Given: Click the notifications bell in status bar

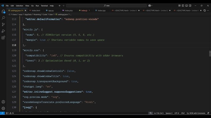Looking at the screenshot, I should pos(208,113).
